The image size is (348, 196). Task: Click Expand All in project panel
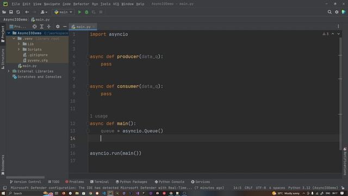coord(41,27)
